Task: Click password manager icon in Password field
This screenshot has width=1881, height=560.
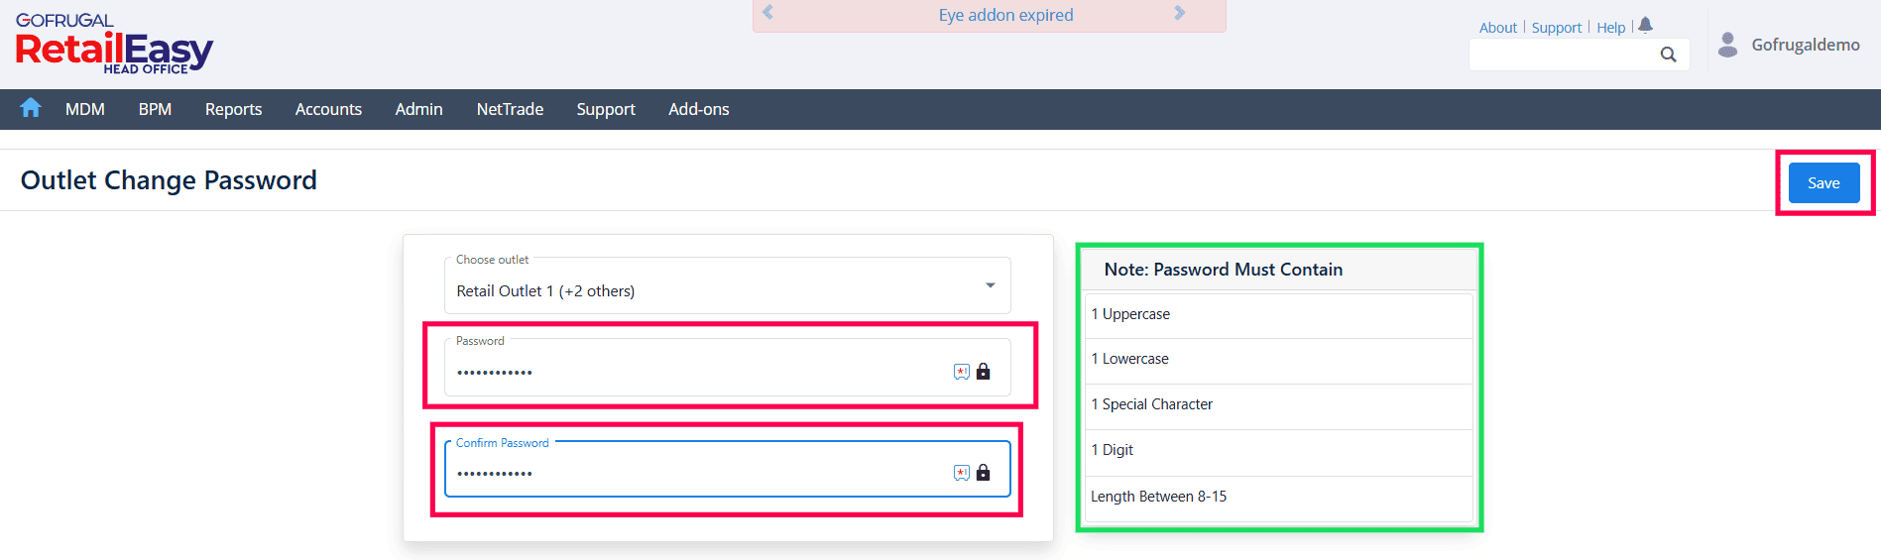Action: pyautogui.click(x=961, y=372)
